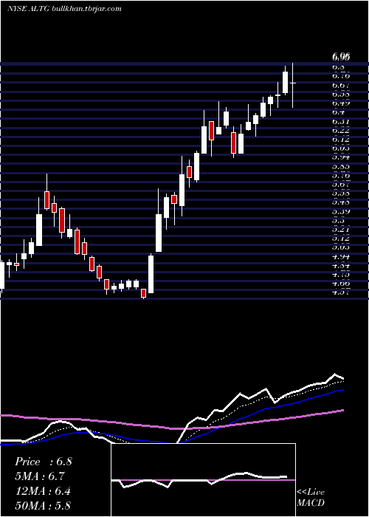Click the 5.3 price axis label
This screenshot has height=517, width=369.
pos(338,220)
